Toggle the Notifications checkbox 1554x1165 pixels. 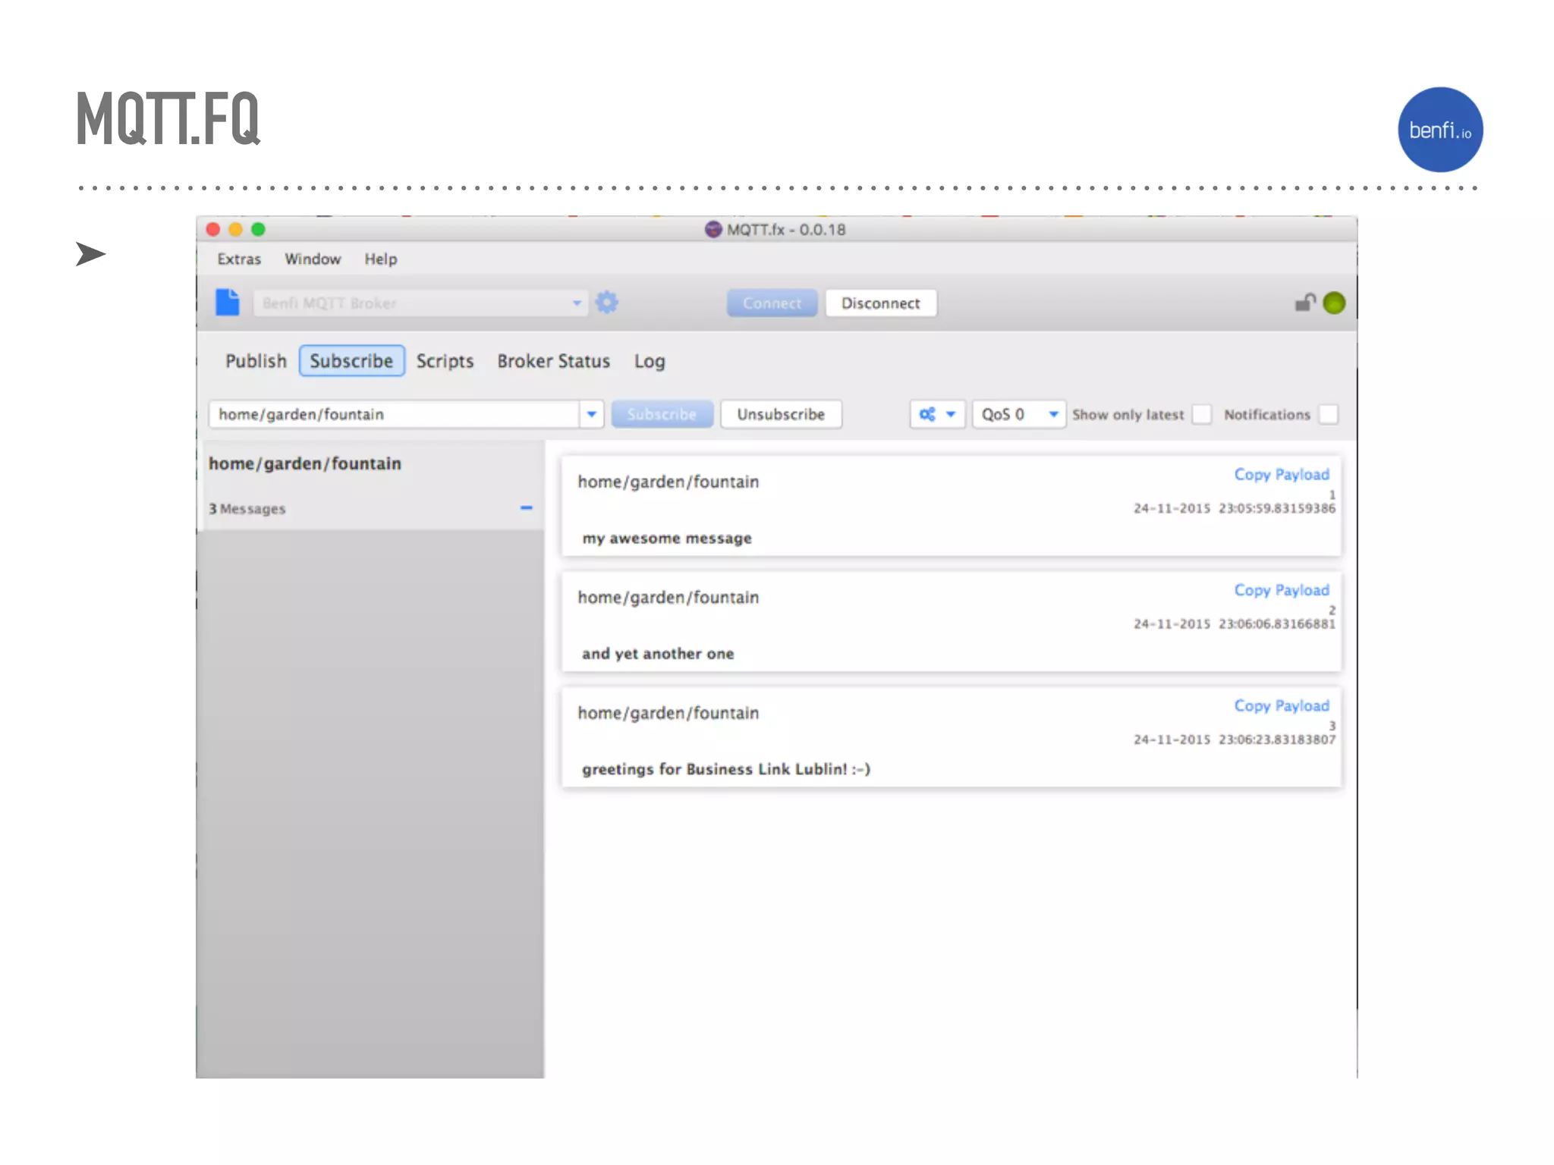[x=1329, y=414]
